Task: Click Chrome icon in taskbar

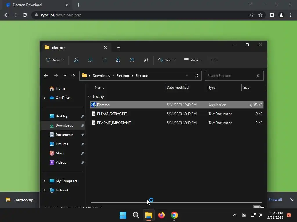Action: (x=174, y=215)
